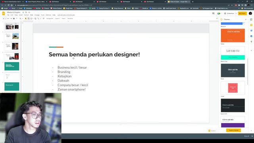
Task: Apply the Coral theme thumbnail
Action: [233, 88]
